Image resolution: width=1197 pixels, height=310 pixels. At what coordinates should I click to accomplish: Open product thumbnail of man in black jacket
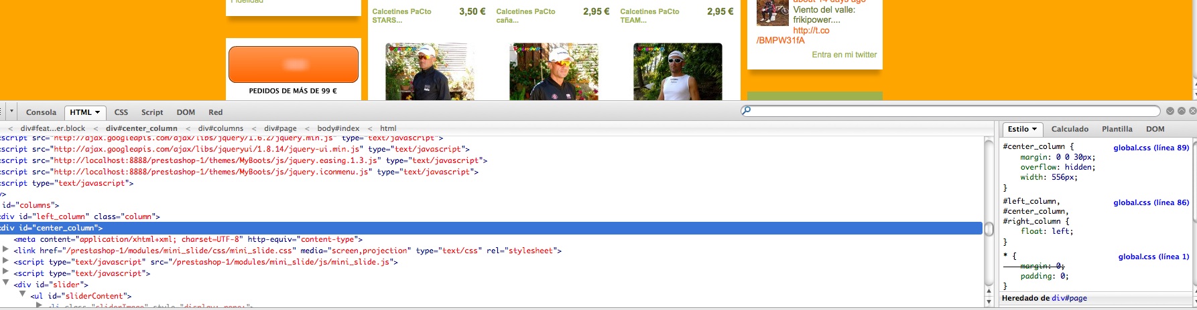[430, 71]
